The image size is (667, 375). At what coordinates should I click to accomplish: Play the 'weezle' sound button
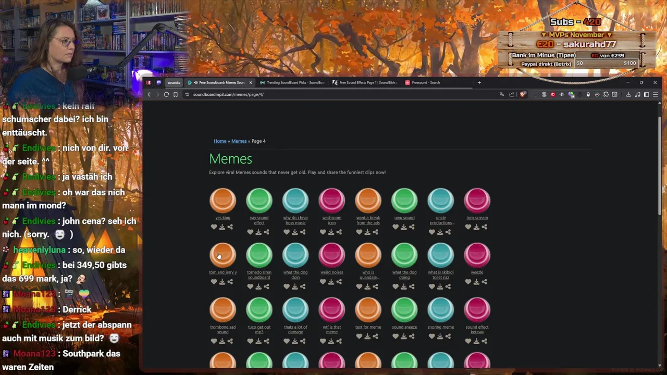(x=477, y=255)
